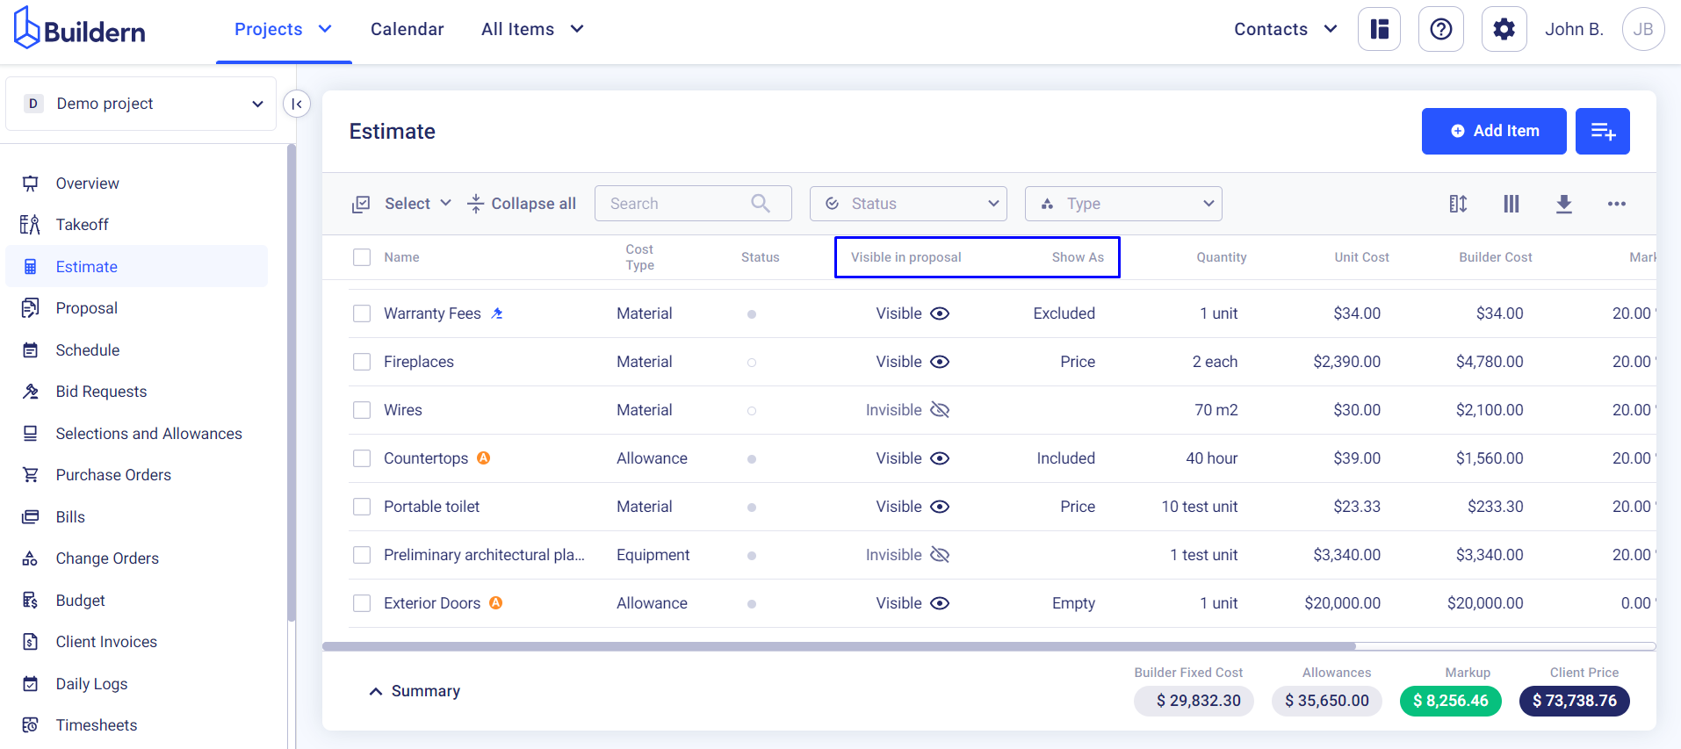Focus the Search input field
Viewport: 1681px width, 749px height.
(x=693, y=204)
